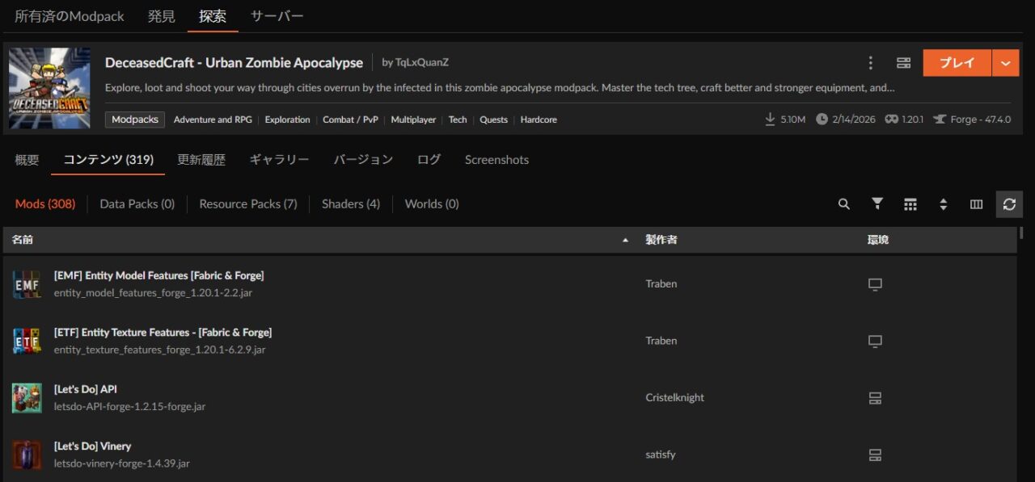This screenshot has width=1035, height=482.
Task: Click the EMF mod icon
Action: (x=27, y=284)
